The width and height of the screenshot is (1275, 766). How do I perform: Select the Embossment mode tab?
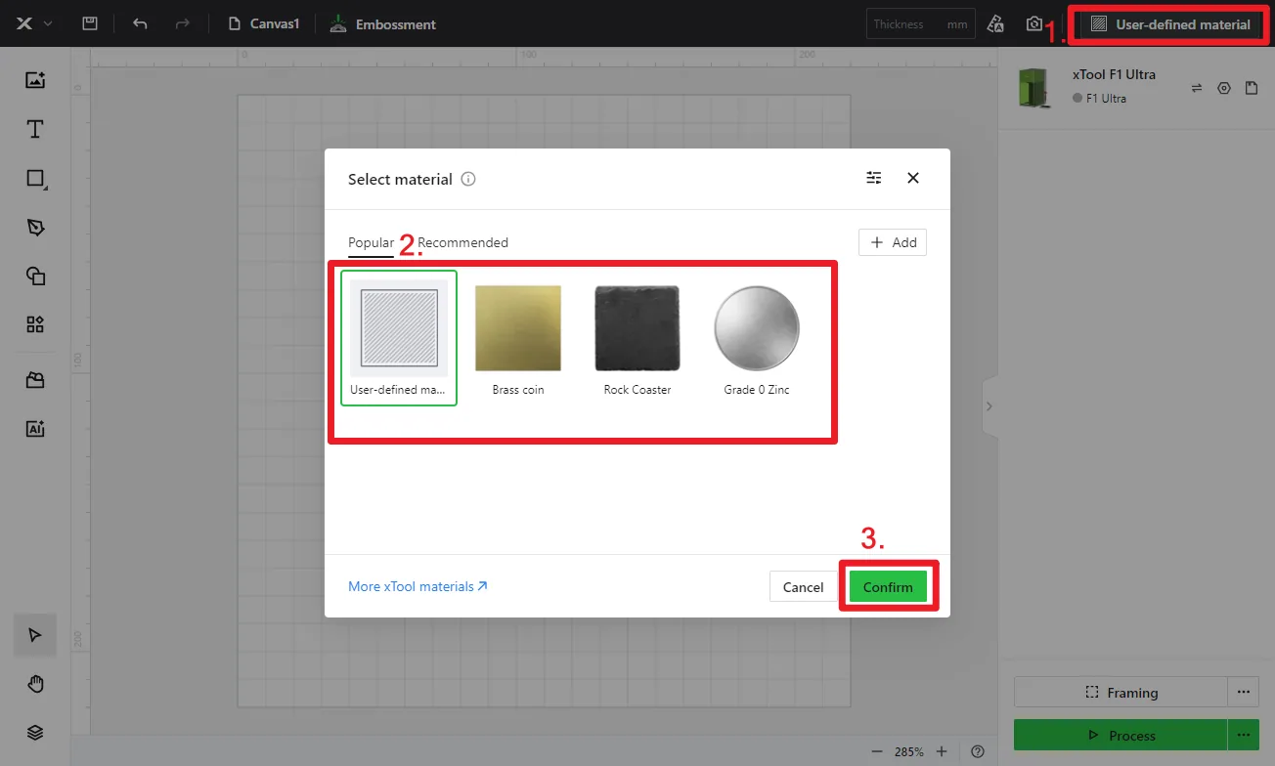point(382,23)
